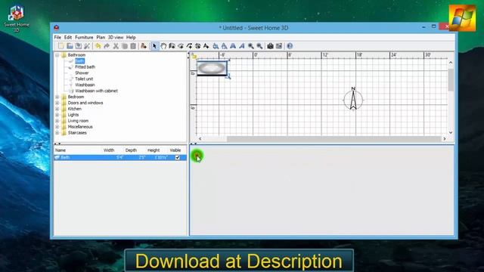
Task: Expand the Miscellaneous folder
Action: (57, 127)
